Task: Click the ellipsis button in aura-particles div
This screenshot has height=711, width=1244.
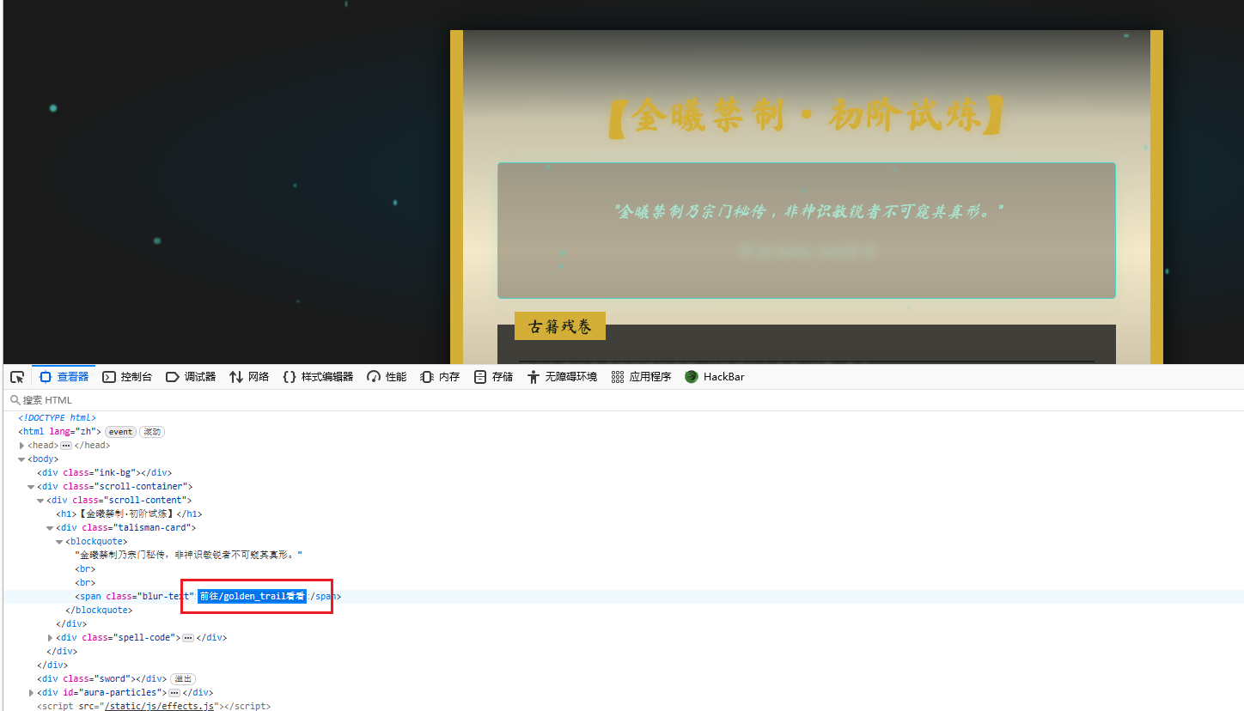Action: [174, 693]
